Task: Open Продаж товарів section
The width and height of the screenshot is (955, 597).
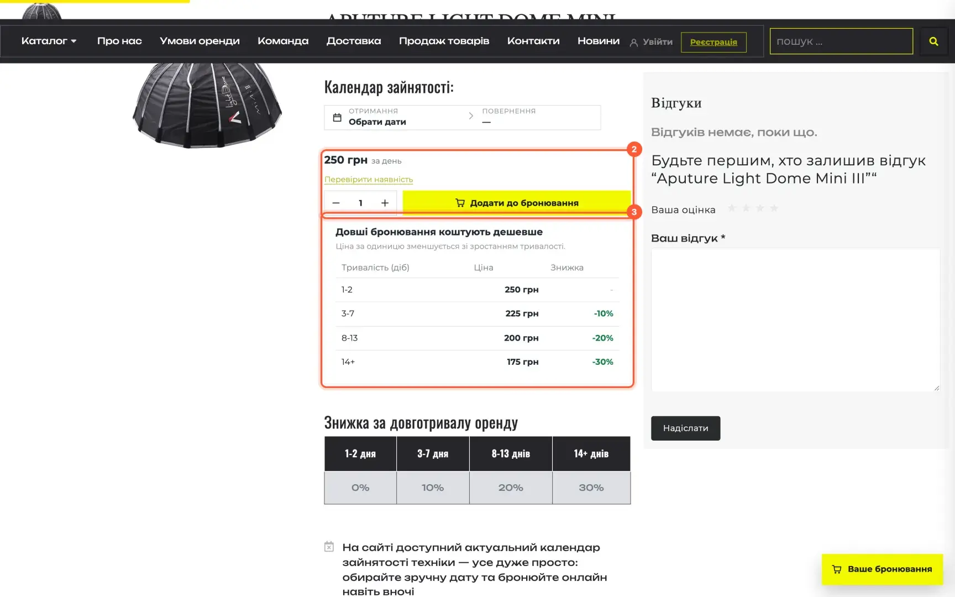Action: pos(444,41)
